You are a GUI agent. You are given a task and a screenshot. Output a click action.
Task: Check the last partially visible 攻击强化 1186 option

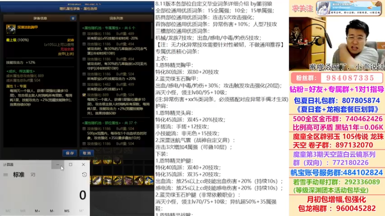pyautogui.click(x=84, y=144)
